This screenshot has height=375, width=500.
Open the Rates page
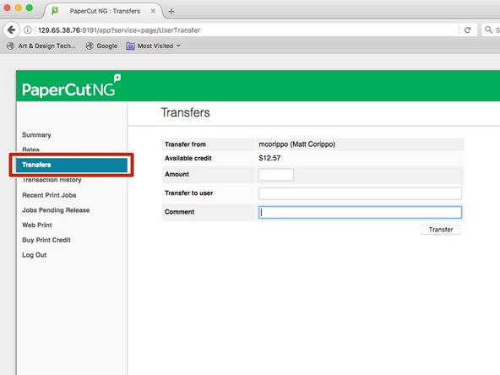(30, 149)
